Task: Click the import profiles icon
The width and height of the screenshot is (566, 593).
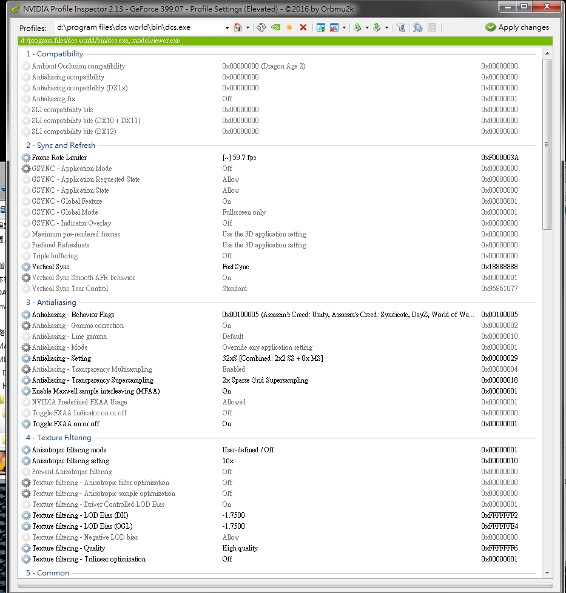Action: pyautogui.click(x=377, y=27)
